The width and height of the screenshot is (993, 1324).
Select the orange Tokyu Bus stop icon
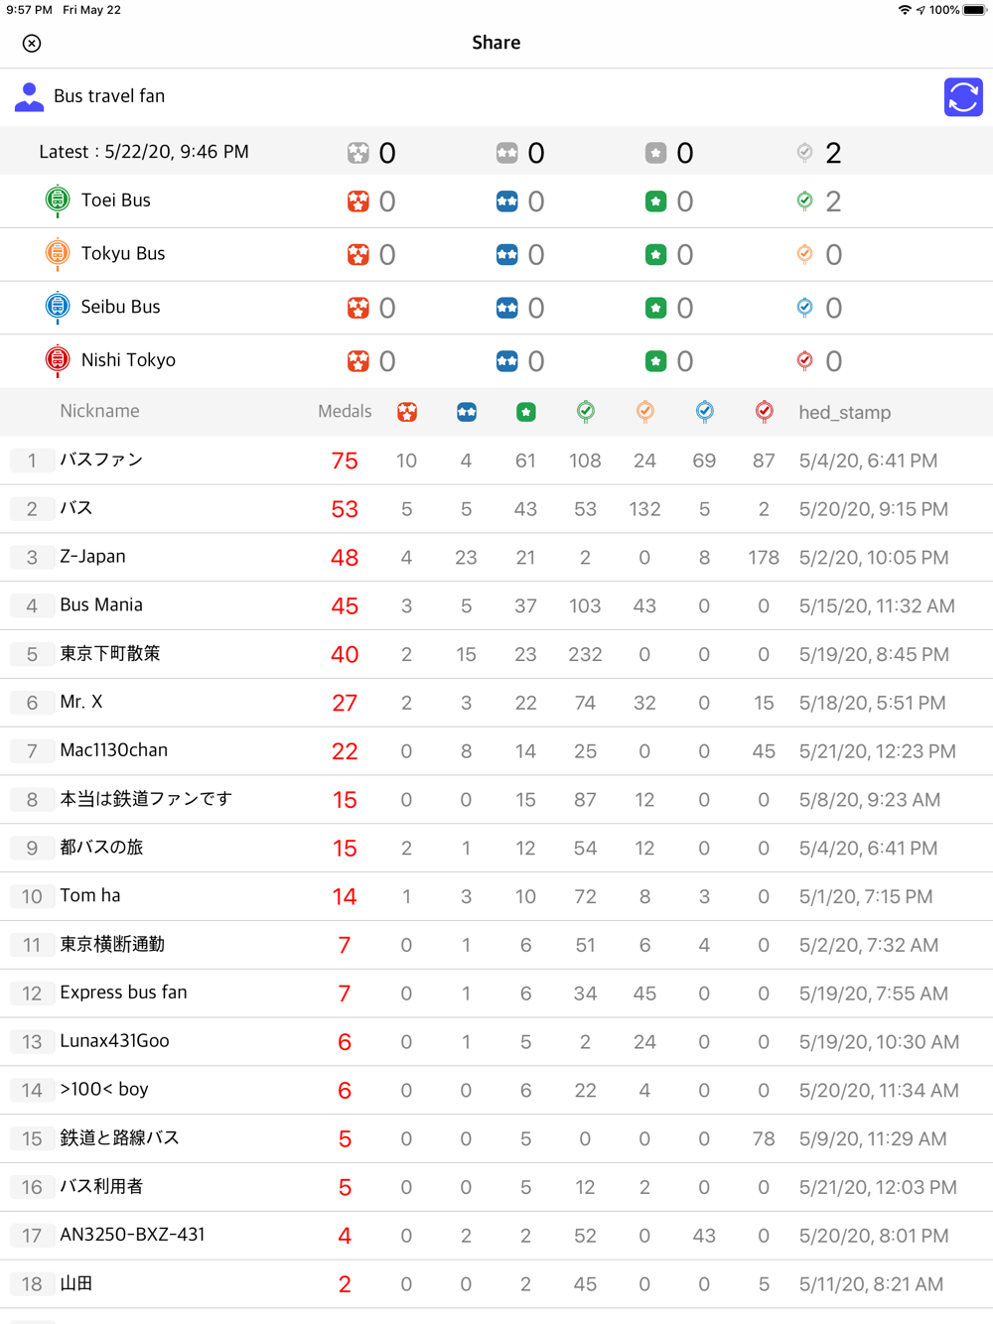pos(58,254)
